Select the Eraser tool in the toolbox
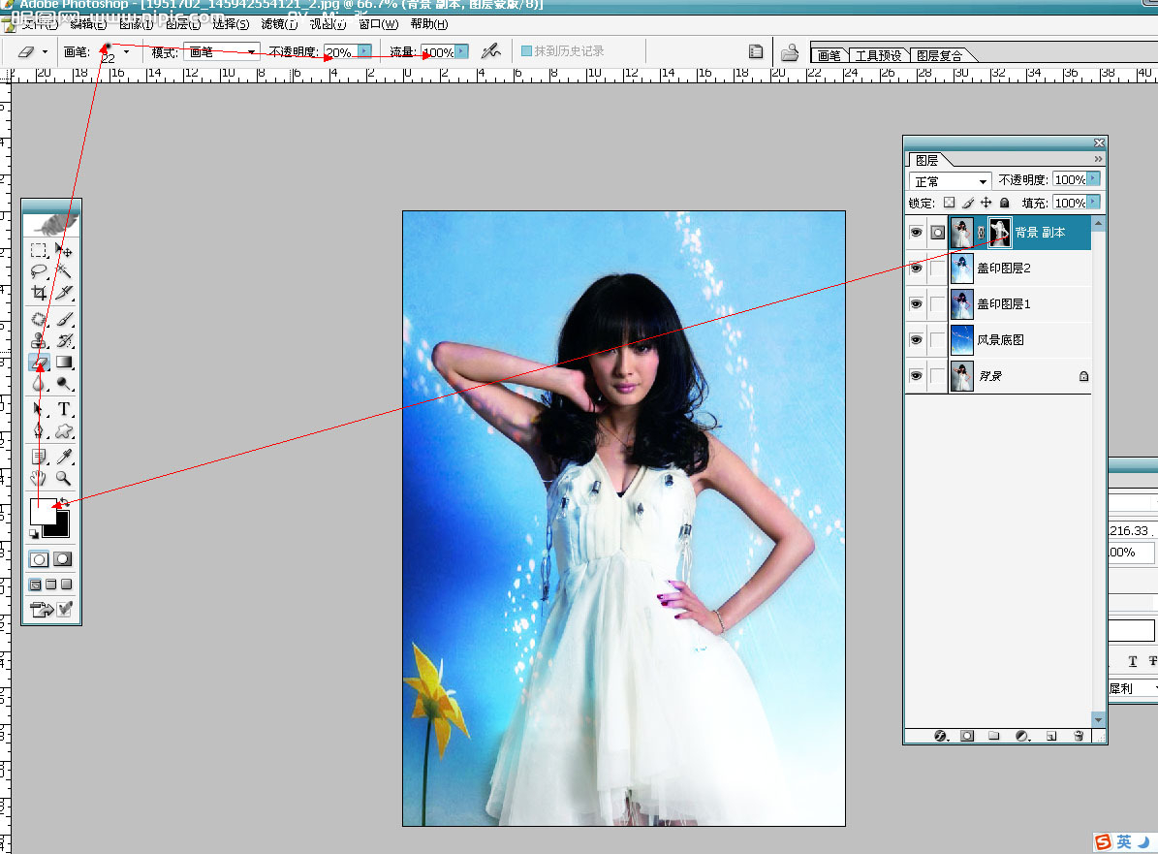Image resolution: width=1158 pixels, height=854 pixels. click(x=39, y=363)
